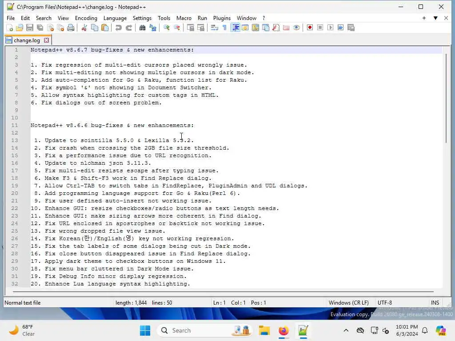
Task: Toggle synchronized vertical scrolling
Action: (190, 28)
